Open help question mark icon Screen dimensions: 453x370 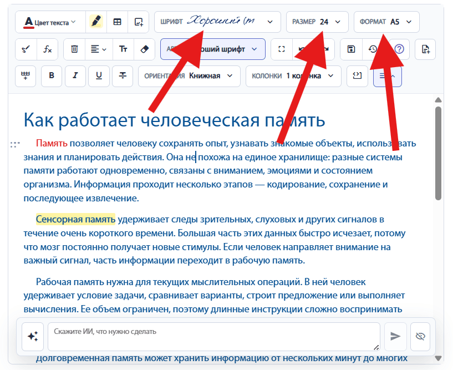(x=399, y=49)
